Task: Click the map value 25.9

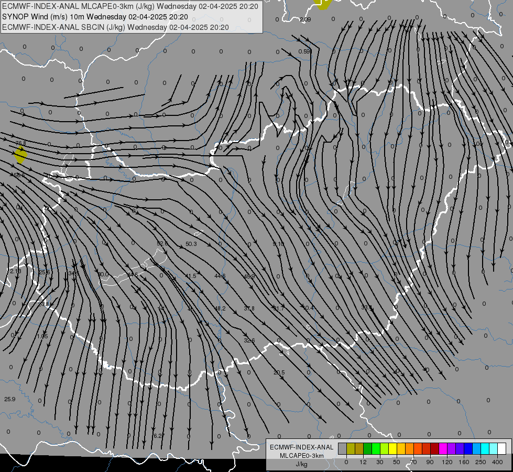Action: click(x=10, y=399)
